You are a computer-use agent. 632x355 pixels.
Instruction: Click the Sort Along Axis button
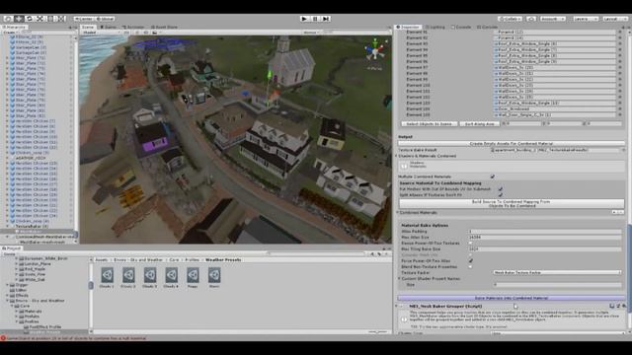click(479, 124)
